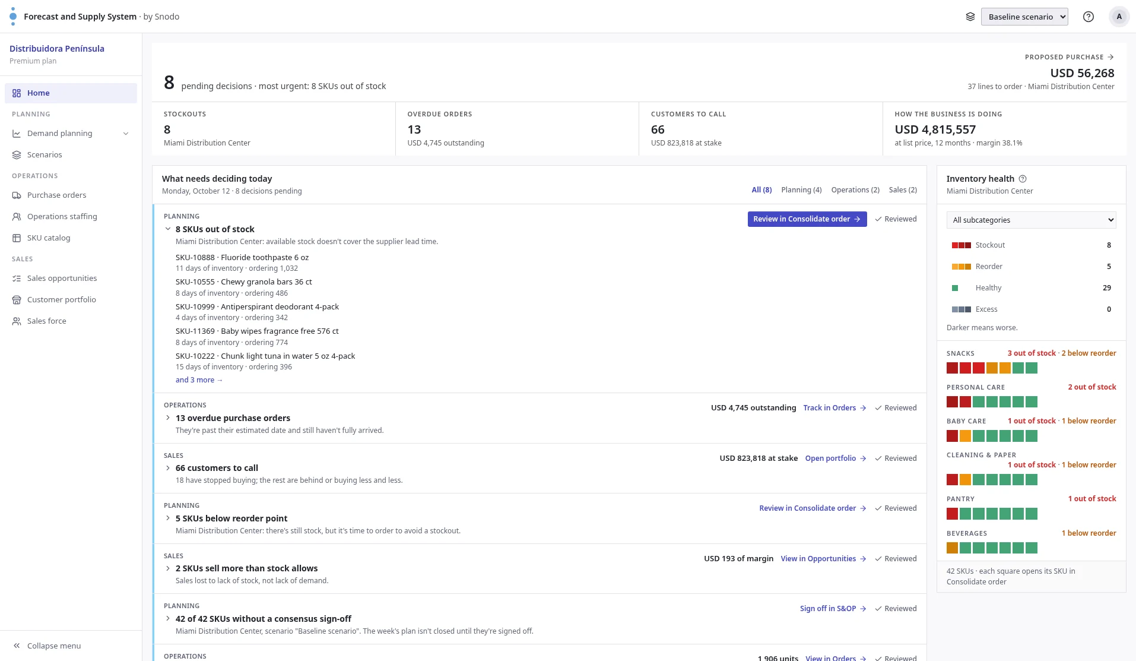Open the help question-mark icon in header

pyautogui.click(x=1089, y=17)
